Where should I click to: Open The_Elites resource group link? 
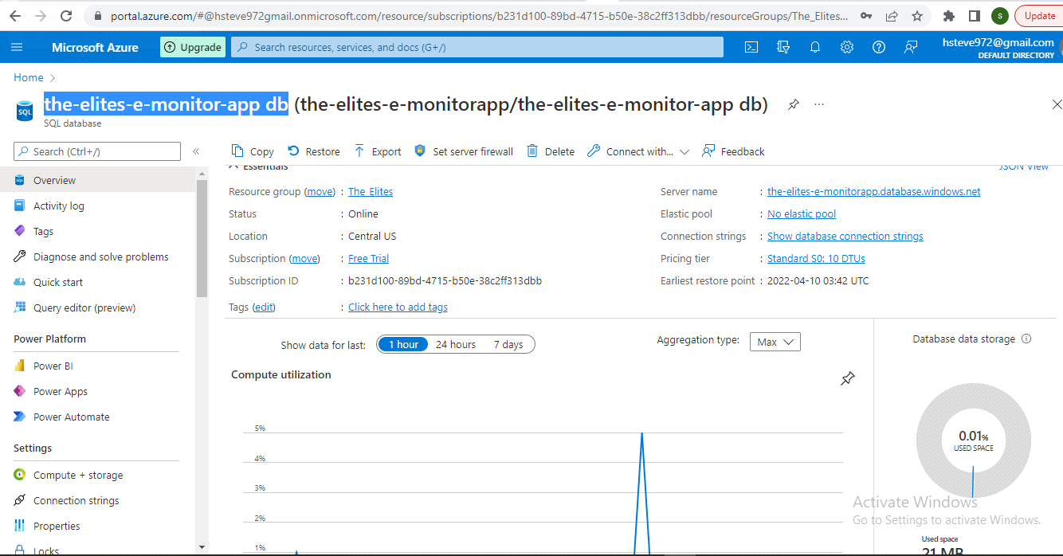tap(371, 192)
